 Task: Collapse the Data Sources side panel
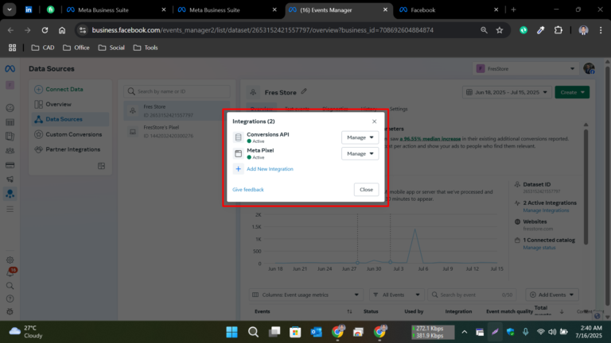click(101, 166)
